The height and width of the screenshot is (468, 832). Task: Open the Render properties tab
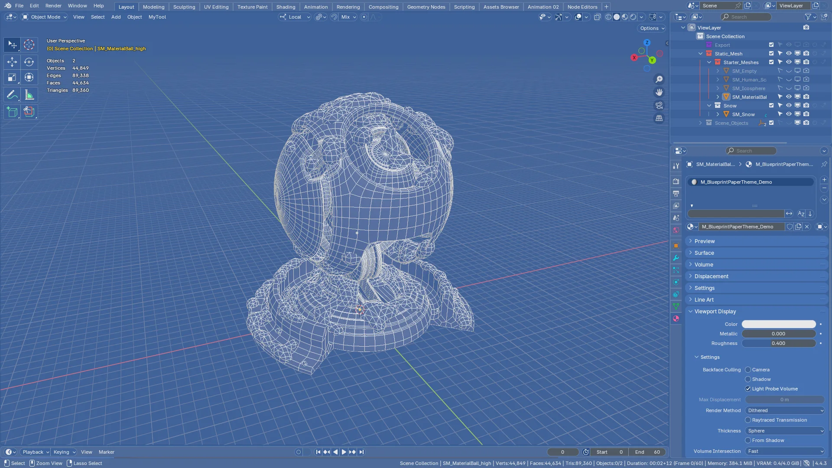[676, 182]
